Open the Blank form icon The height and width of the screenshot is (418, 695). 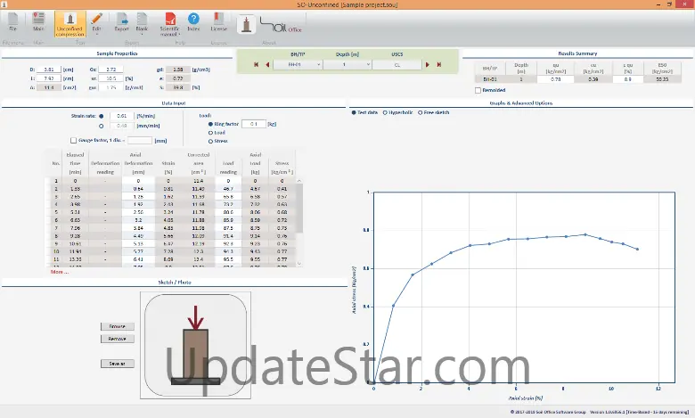coord(142,20)
